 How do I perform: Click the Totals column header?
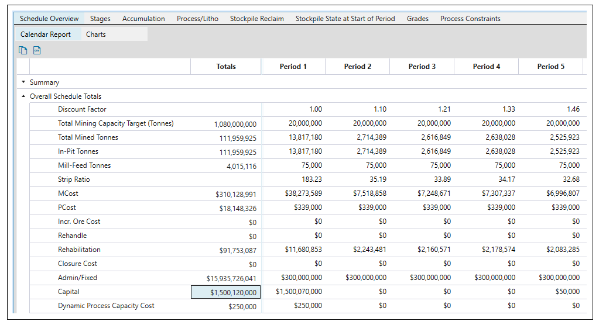(x=226, y=67)
